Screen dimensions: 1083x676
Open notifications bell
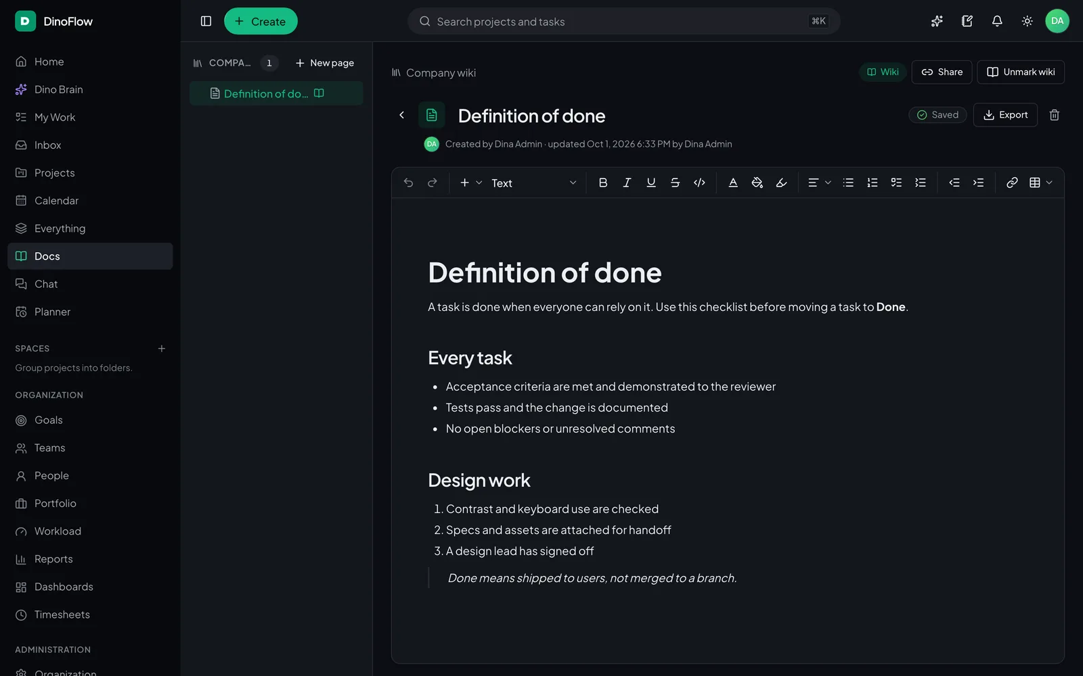tap(997, 21)
